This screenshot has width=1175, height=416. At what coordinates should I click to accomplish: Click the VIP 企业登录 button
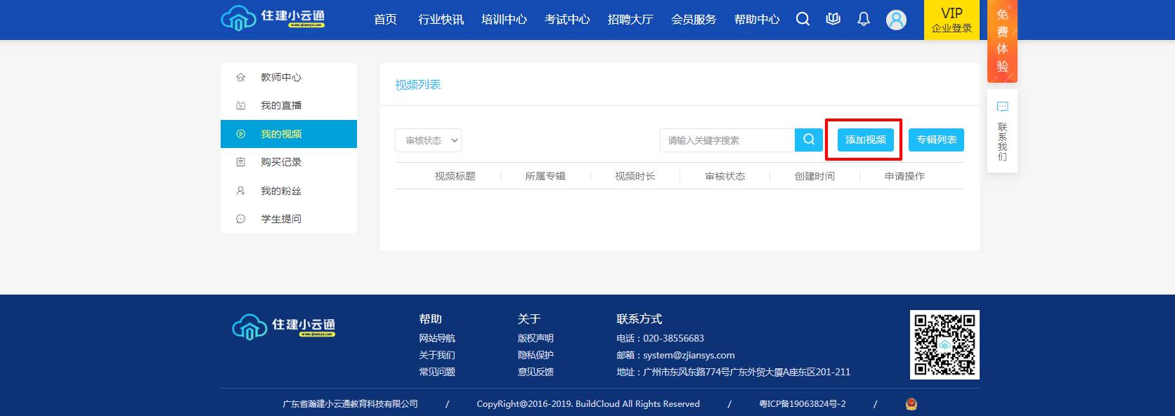(952, 20)
